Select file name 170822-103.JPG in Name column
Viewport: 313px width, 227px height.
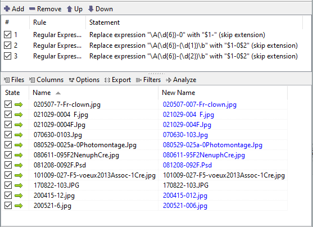[x=56, y=185]
